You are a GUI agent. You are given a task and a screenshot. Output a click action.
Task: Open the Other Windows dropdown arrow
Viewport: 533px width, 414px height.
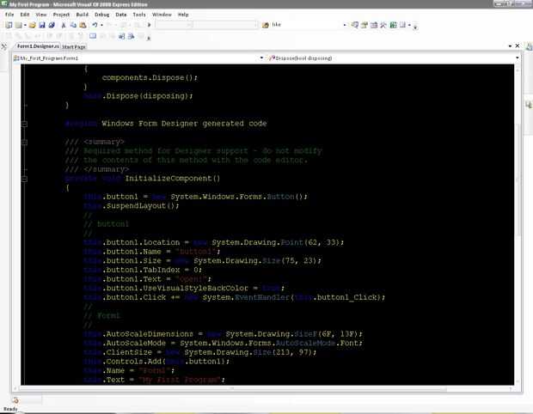point(409,25)
